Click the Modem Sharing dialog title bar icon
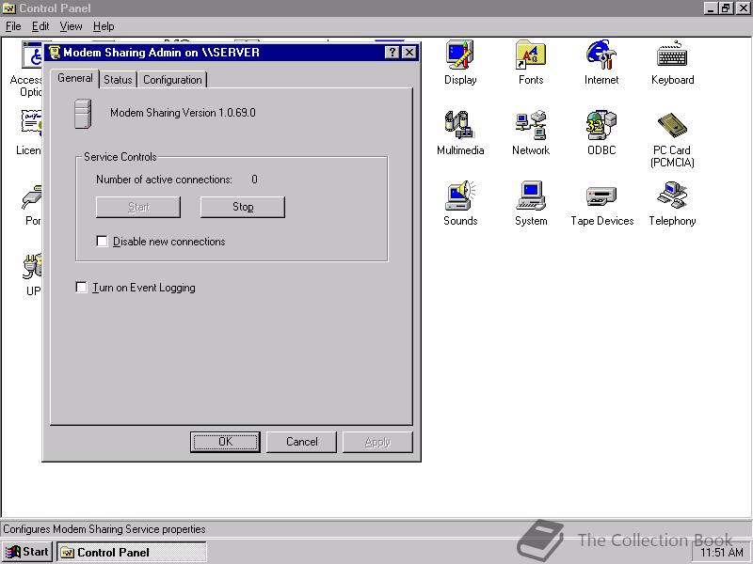Image resolution: width=753 pixels, height=564 pixels. 55,53
